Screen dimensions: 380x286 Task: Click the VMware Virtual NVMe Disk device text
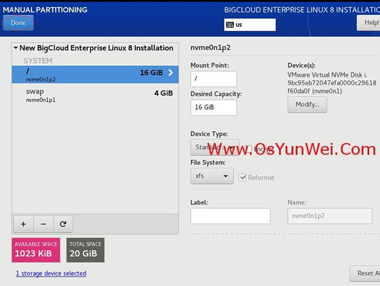point(332,83)
